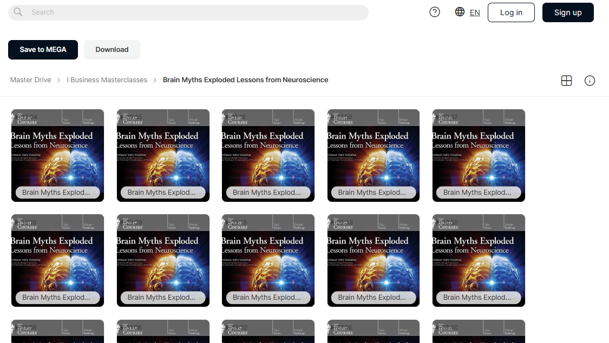Focus the Search input field

tap(188, 12)
